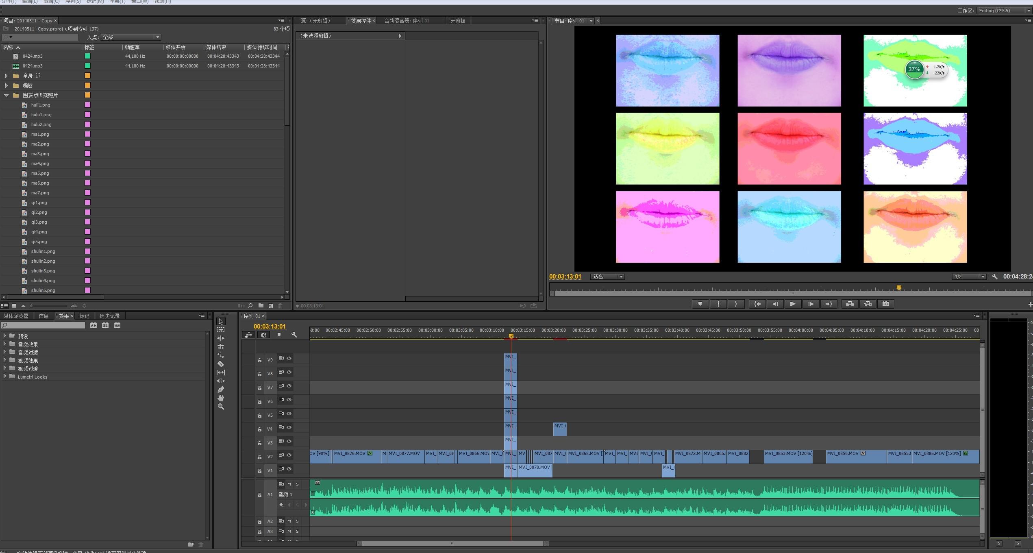Select the Razor tool
The height and width of the screenshot is (553, 1033).
(x=221, y=364)
